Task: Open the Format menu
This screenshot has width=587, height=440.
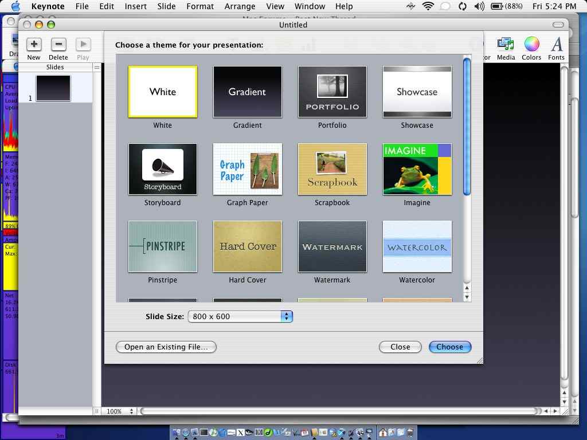Action: pos(200,6)
